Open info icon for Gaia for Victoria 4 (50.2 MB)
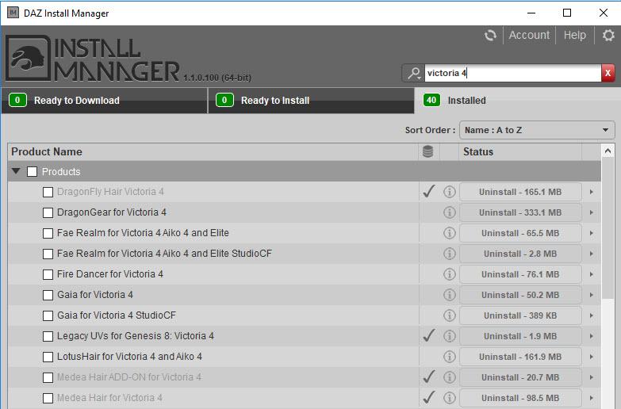Screen dimensions: 621x409 (x=449, y=295)
